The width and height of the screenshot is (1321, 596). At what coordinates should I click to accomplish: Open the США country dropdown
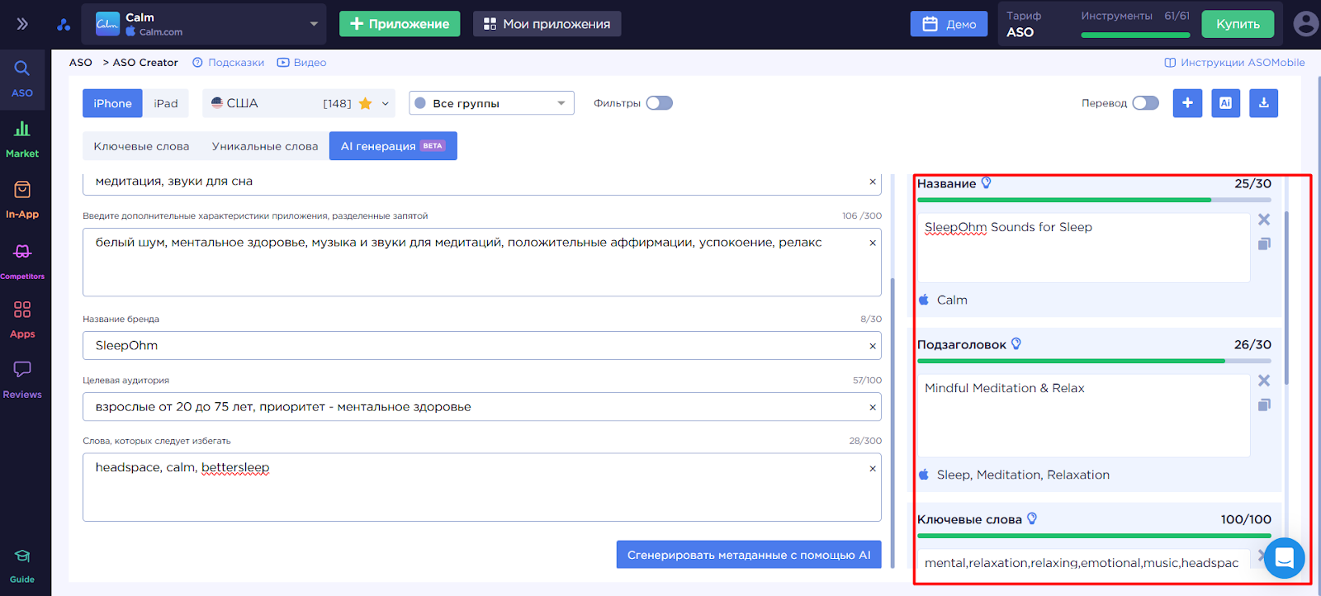[299, 103]
